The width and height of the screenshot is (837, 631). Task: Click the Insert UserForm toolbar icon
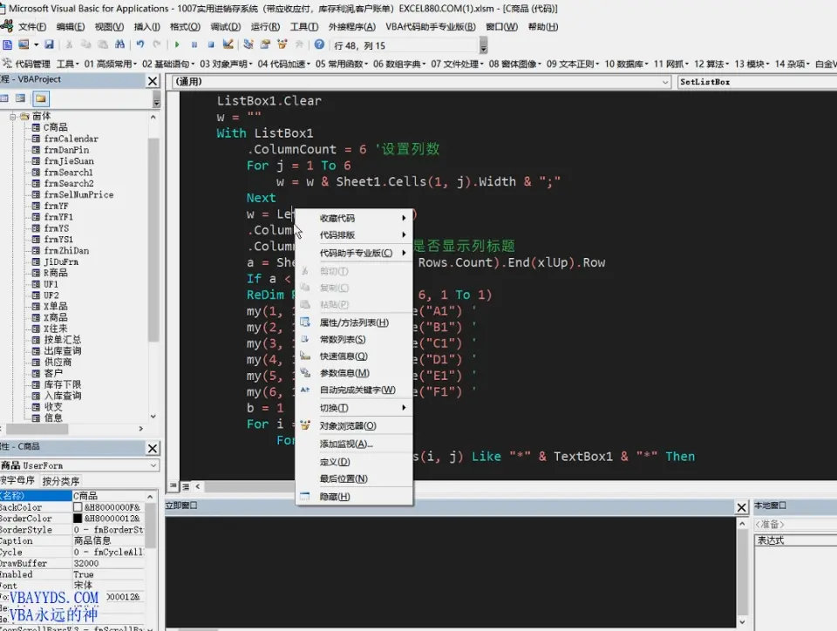pos(24,44)
